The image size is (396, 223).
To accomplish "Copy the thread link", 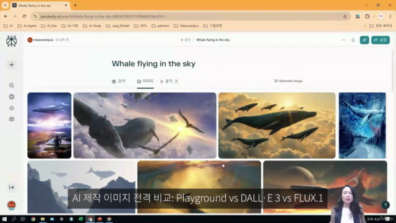I will 364,40.
